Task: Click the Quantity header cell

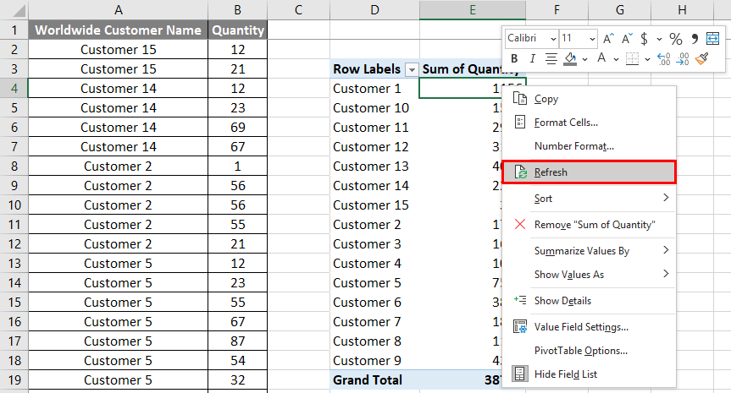Action: coord(238,30)
